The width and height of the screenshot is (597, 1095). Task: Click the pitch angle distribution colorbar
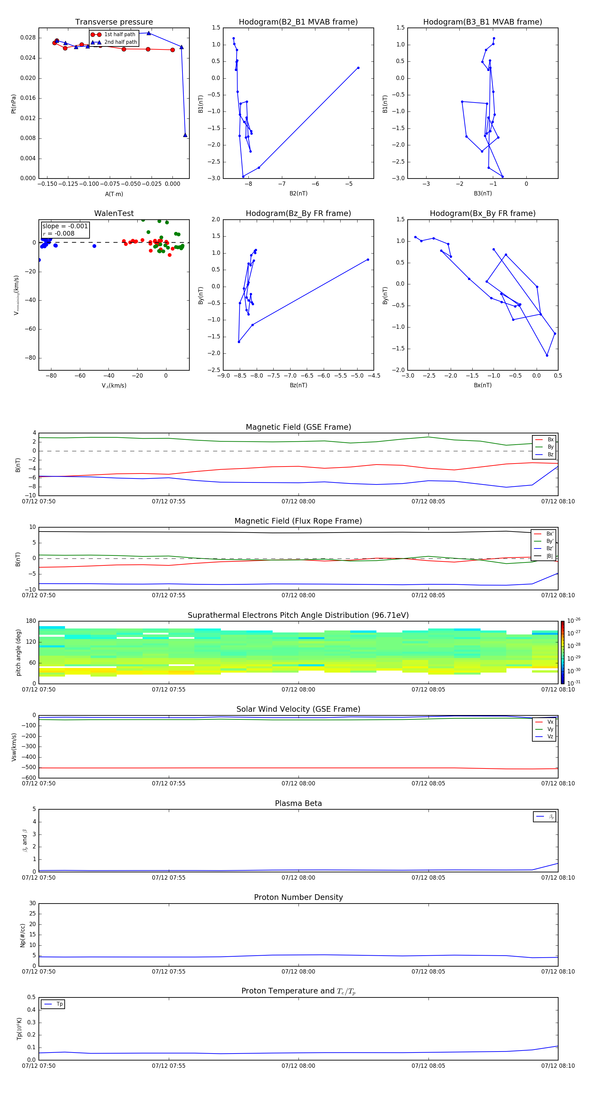click(x=563, y=652)
